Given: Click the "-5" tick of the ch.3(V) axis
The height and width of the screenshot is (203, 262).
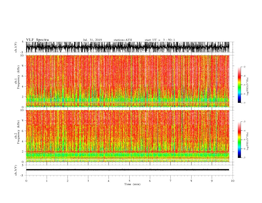Looking at the screenshot, I should [x=22, y=175].
